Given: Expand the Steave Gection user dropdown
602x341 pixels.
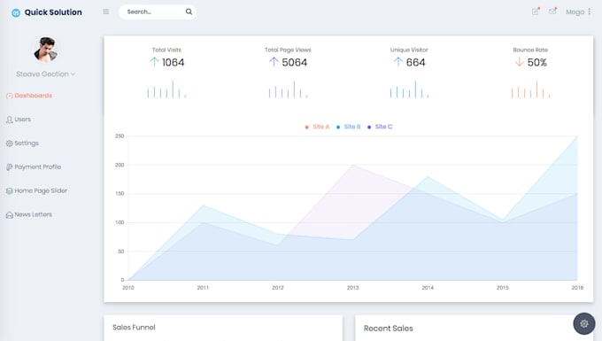Looking at the screenshot, I should click(45, 74).
